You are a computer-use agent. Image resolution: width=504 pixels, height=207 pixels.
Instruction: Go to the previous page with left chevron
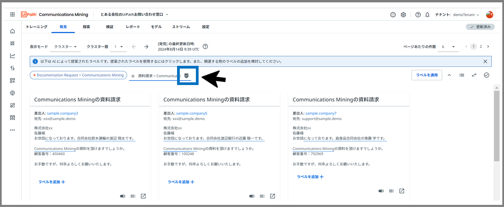(x=466, y=47)
